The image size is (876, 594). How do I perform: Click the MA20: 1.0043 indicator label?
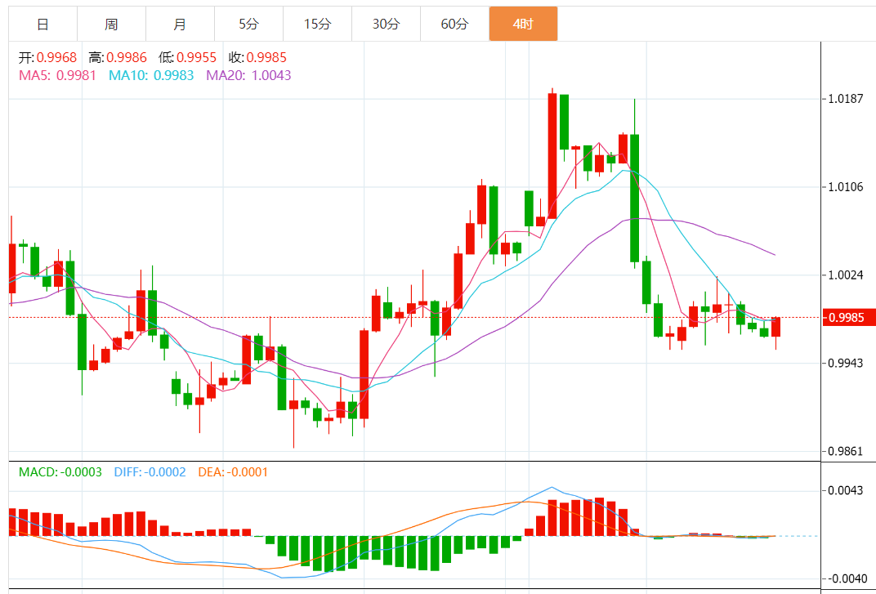(248, 75)
